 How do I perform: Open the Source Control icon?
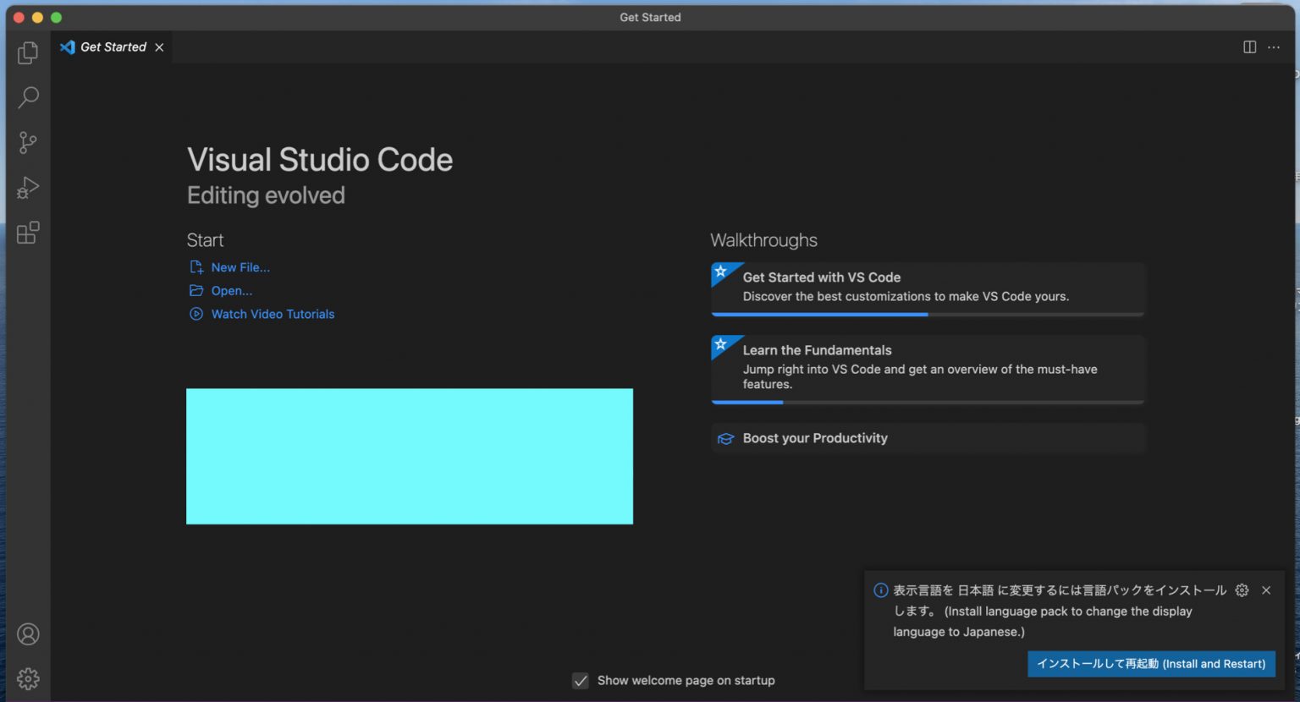(x=28, y=142)
